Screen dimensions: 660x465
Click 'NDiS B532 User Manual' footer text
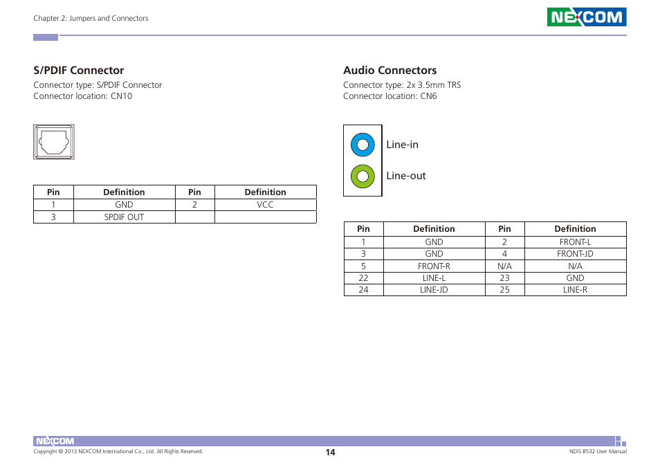[598, 451]
